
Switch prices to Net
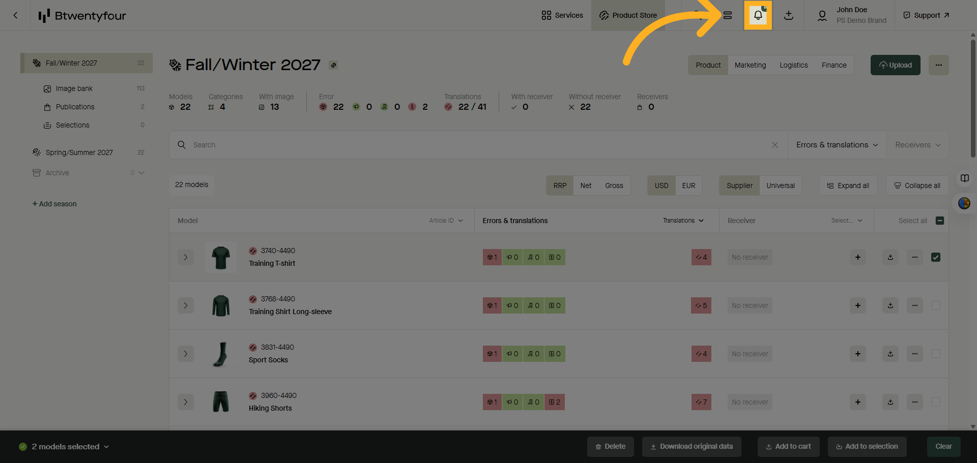pyautogui.click(x=586, y=186)
